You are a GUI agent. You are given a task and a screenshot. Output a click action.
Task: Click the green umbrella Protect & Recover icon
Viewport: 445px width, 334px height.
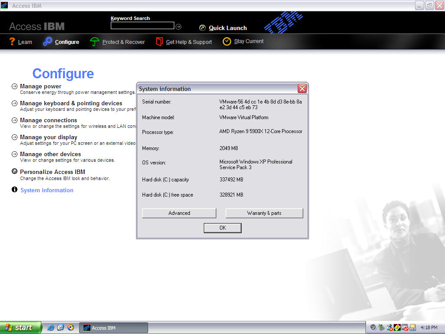[94, 42]
